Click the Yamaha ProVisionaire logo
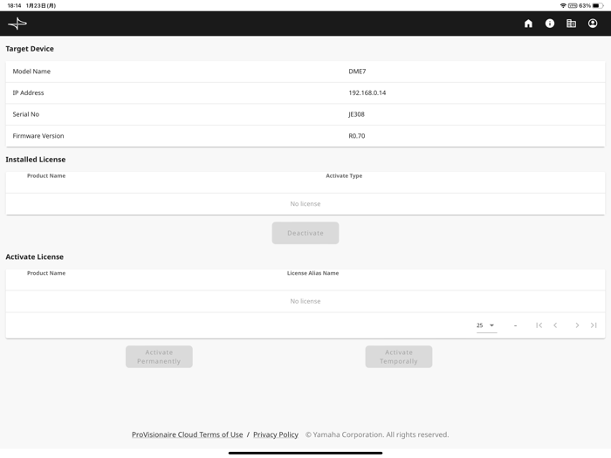 point(17,24)
